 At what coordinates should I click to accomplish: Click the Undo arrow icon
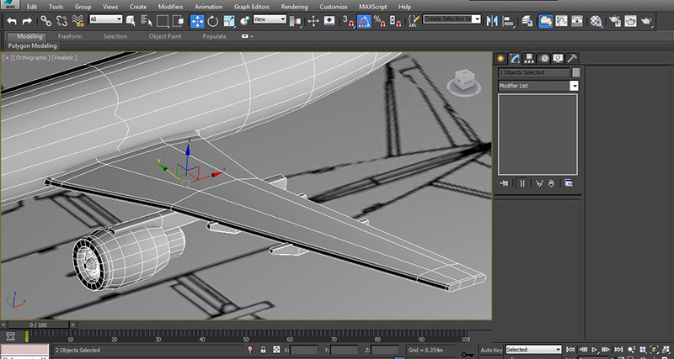click(12, 20)
